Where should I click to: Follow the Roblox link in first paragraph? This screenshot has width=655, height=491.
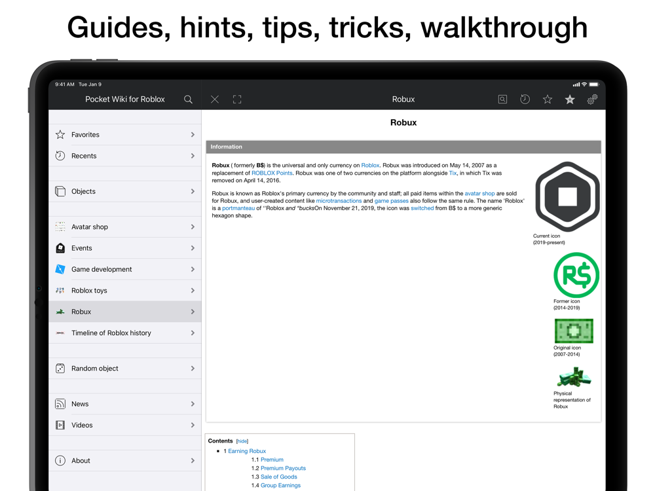click(x=370, y=166)
